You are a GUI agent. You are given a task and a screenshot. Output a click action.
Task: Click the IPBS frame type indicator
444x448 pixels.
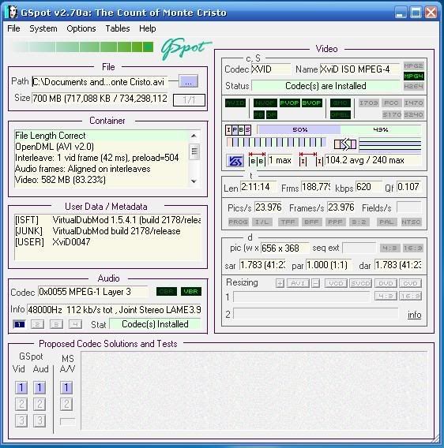point(238,130)
